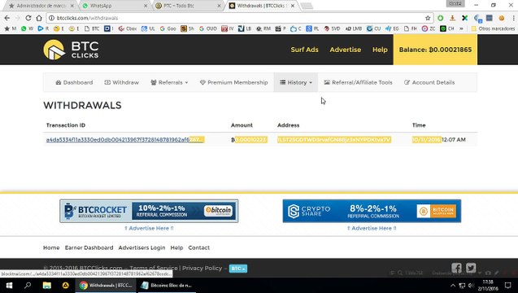
Task: Open the Cbox bookmark
Action: [128, 28]
